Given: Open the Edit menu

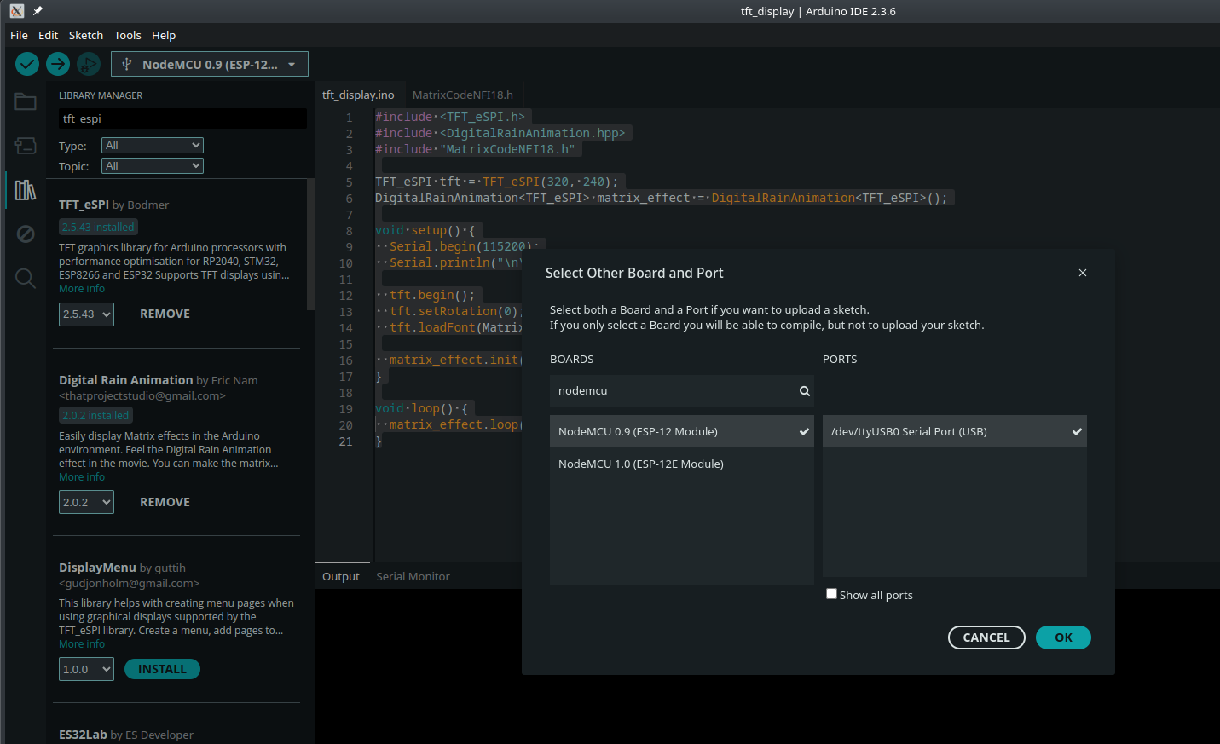Looking at the screenshot, I should pyautogui.click(x=48, y=35).
